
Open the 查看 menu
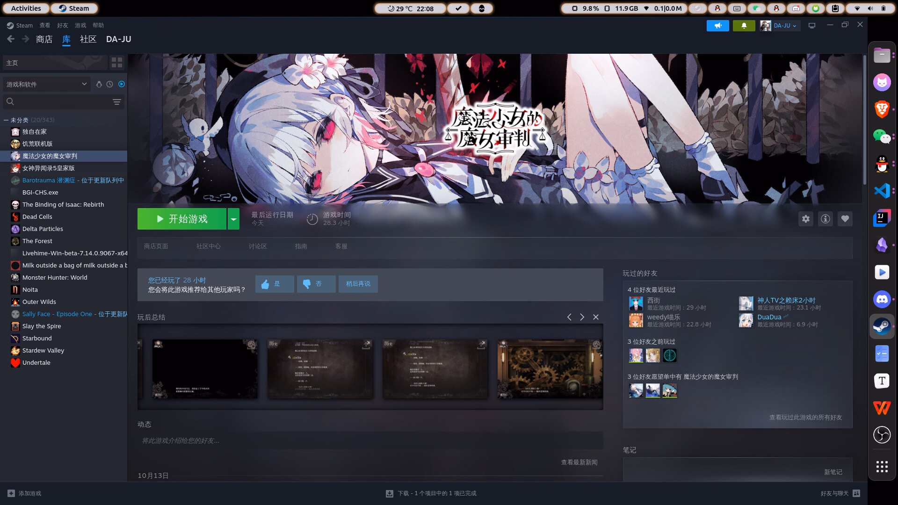click(44, 25)
